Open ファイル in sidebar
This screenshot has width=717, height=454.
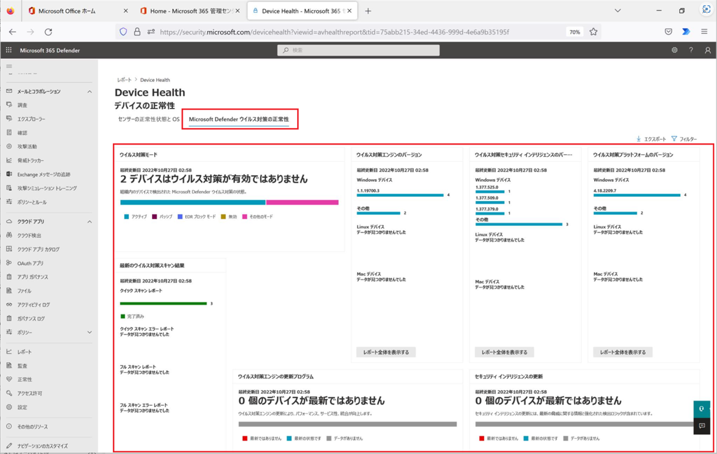pyautogui.click(x=24, y=291)
